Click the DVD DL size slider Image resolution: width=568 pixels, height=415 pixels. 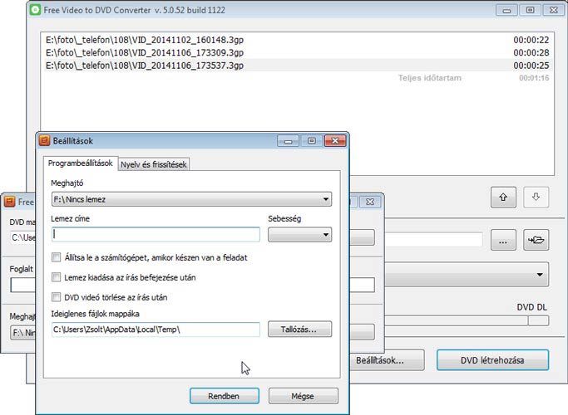467,320
